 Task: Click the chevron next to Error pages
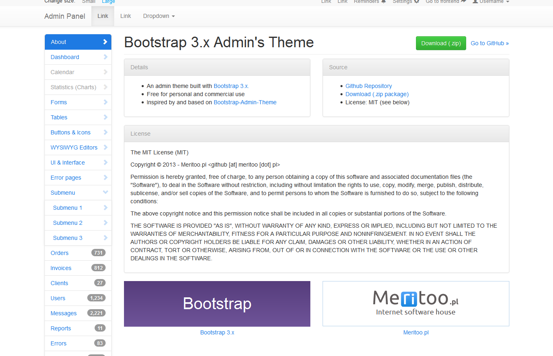[105, 178]
